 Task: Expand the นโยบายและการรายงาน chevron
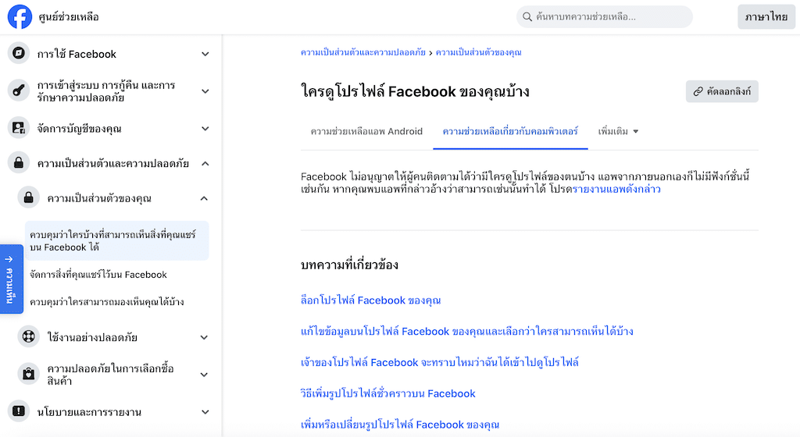coord(205,411)
